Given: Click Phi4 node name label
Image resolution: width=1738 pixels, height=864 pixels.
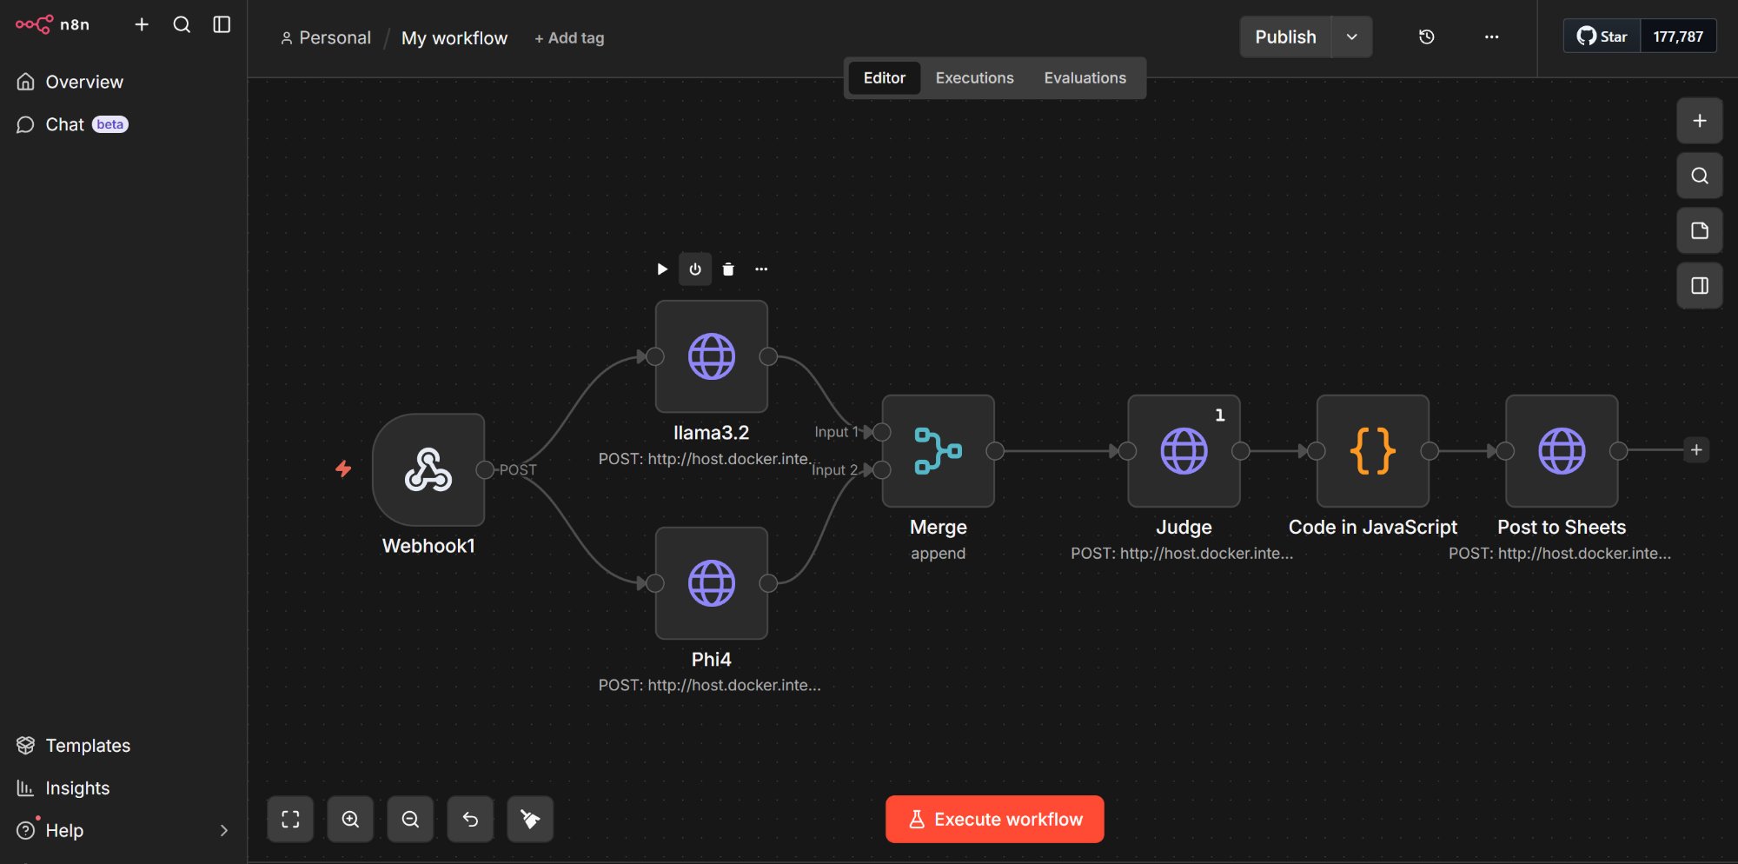Looking at the screenshot, I should pos(712,660).
